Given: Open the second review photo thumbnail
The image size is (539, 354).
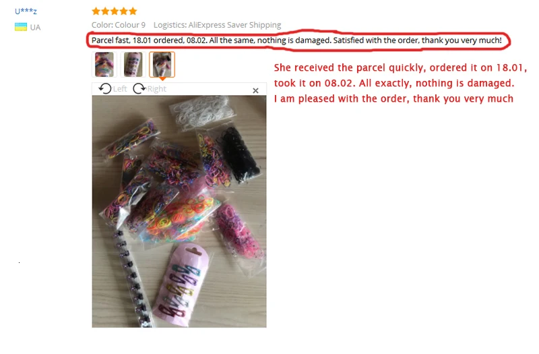Looking at the screenshot, I should (x=133, y=64).
